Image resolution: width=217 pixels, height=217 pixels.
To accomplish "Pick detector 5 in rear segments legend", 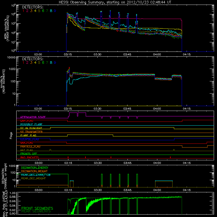I will click(39, 63).
